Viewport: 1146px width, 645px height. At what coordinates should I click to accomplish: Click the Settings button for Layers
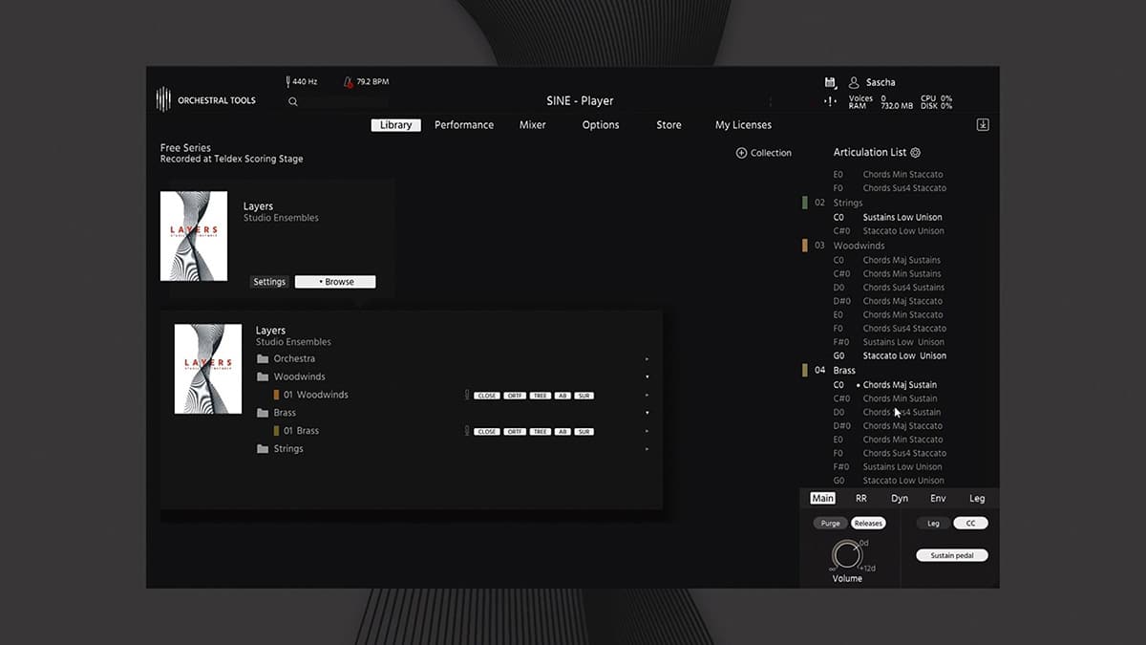click(269, 282)
